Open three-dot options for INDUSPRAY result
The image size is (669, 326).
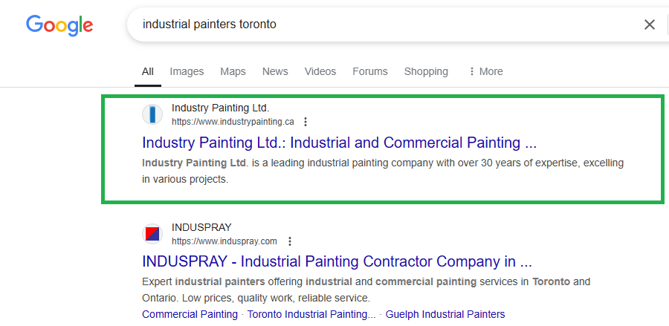(x=290, y=241)
